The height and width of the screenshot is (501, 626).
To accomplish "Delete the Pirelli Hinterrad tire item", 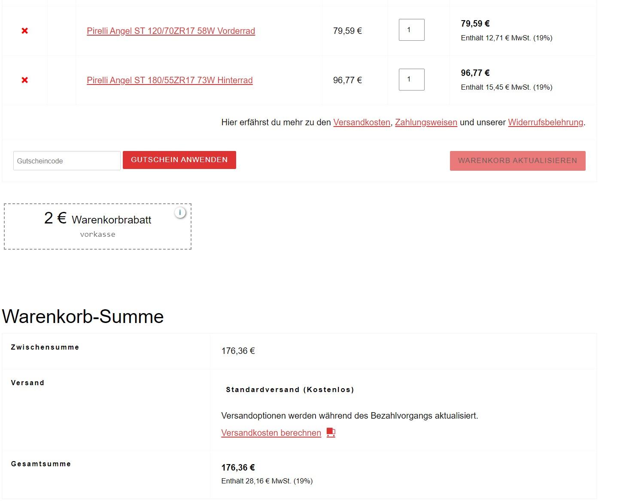I will click(x=25, y=80).
